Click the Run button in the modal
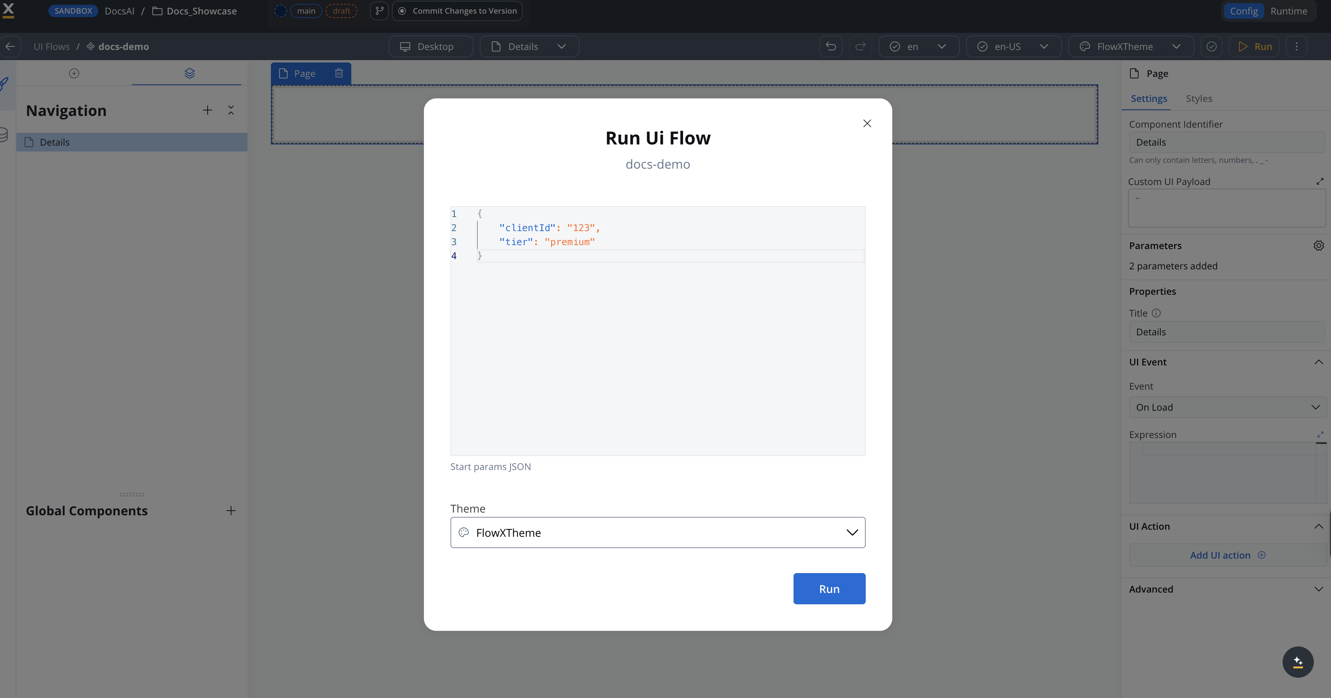1331x698 pixels. click(829, 588)
